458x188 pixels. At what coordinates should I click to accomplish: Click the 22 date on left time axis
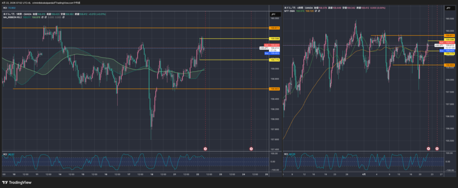[x=197, y=174]
